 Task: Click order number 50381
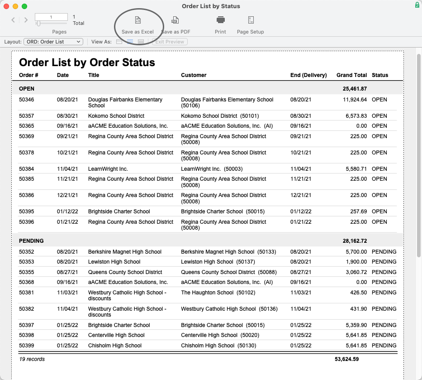coord(26,293)
